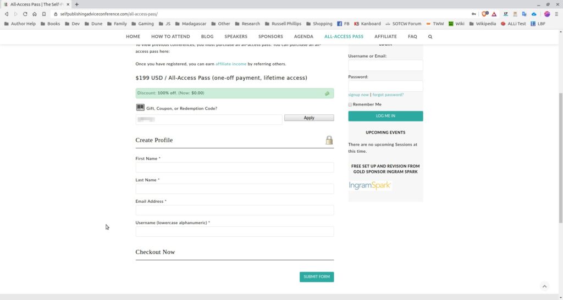
Task: Click the Apply coupon button
Action: point(308,118)
